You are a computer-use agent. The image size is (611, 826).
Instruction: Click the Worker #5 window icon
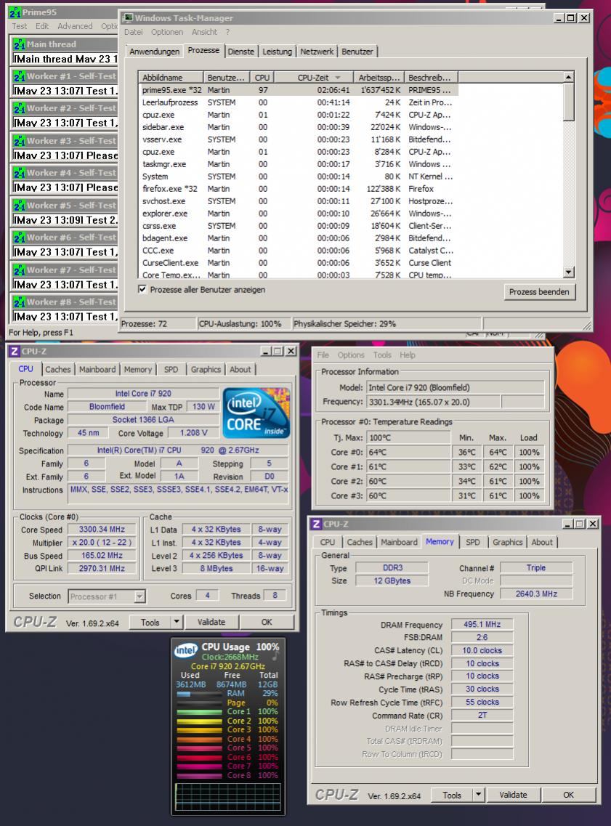(x=19, y=206)
